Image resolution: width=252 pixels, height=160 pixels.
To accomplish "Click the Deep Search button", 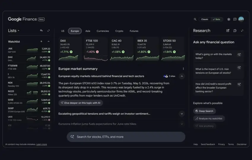I will pyautogui.click(x=205, y=111).
